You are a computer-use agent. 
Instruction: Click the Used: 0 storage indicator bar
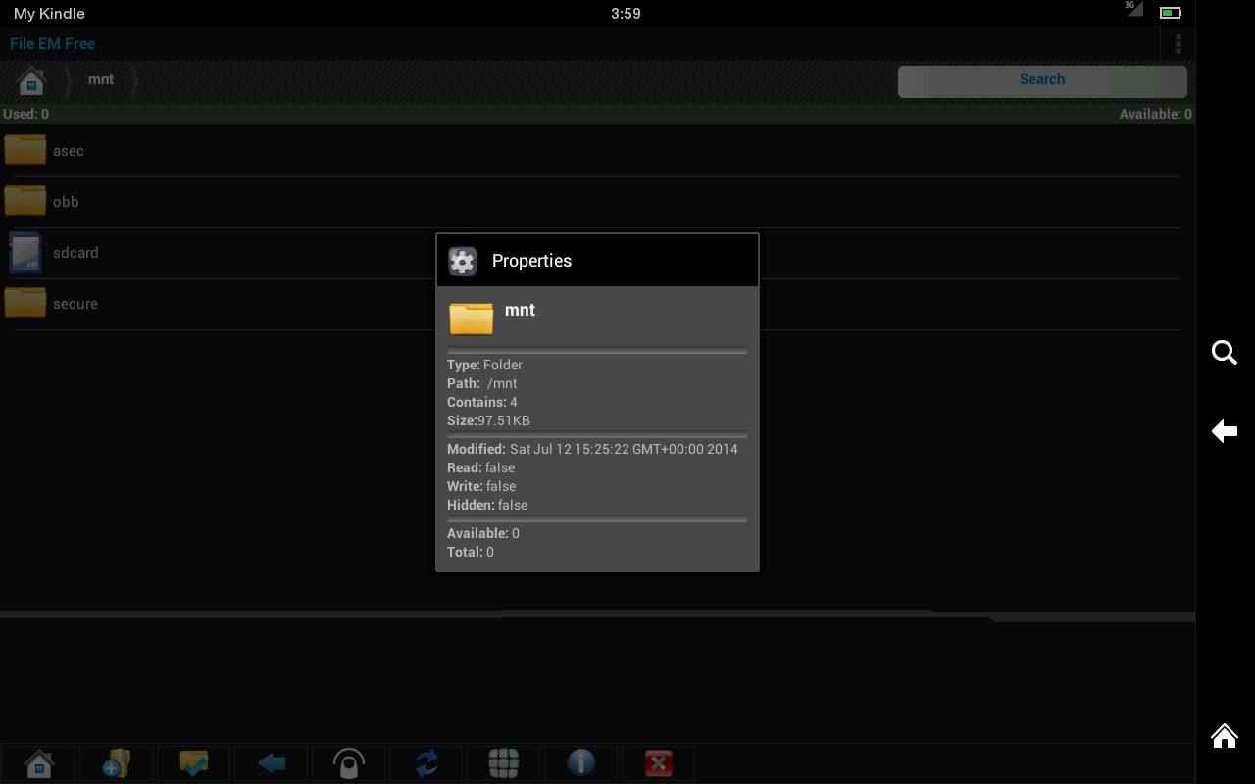click(x=25, y=114)
